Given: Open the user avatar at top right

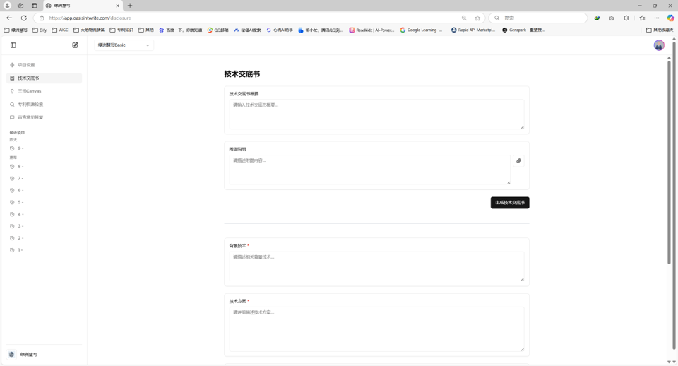Looking at the screenshot, I should 658,45.
